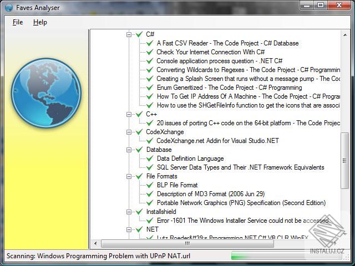Select Description of MD3 Format entry
This screenshot has height=266, width=355.
[211, 194]
